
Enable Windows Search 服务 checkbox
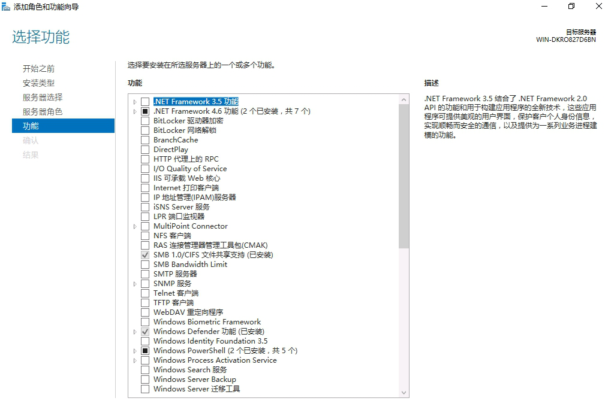pos(145,370)
